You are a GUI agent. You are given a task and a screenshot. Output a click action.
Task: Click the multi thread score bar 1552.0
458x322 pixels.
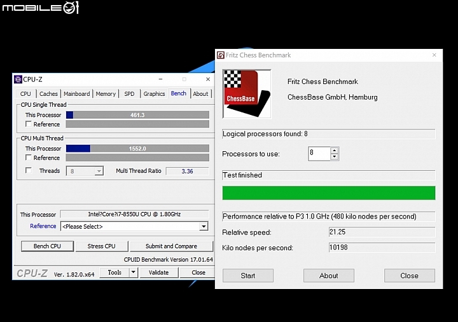(x=137, y=149)
